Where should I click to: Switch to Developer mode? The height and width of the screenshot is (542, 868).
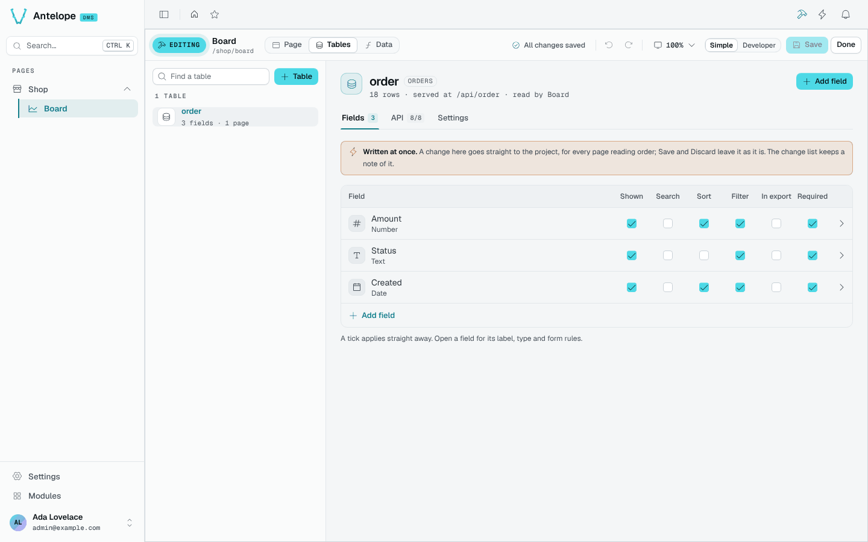(x=759, y=45)
